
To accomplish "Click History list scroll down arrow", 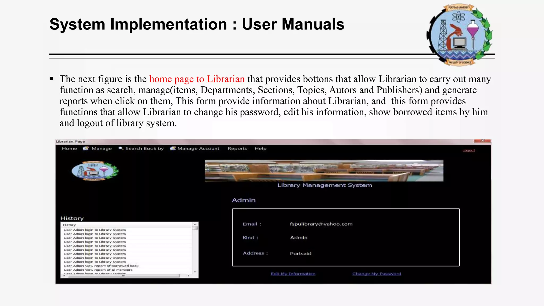I will (x=195, y=272).
